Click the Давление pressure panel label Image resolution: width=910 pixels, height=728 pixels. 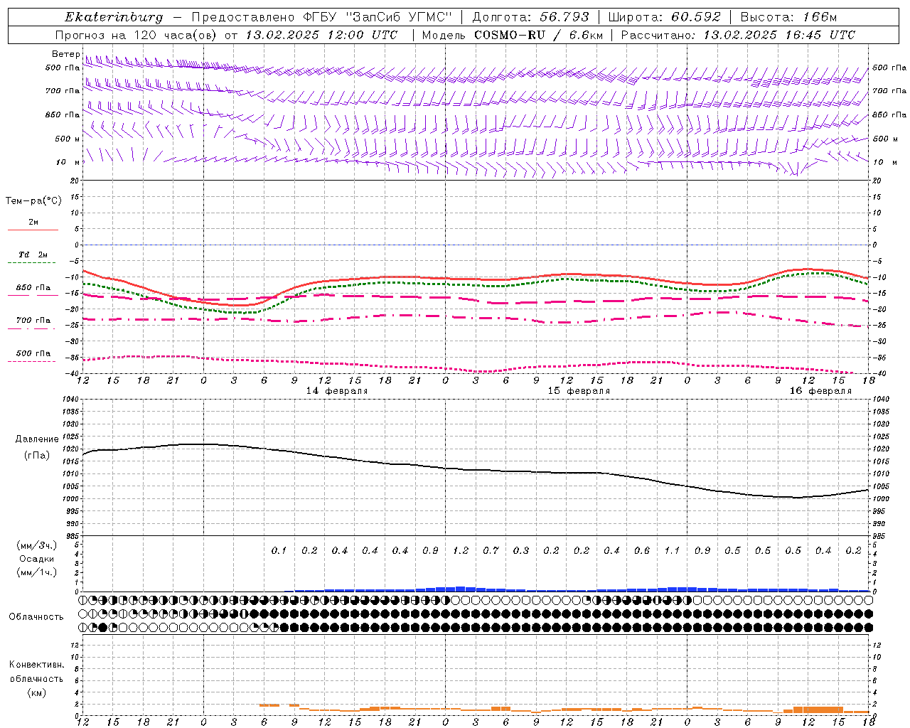[37, 439]
